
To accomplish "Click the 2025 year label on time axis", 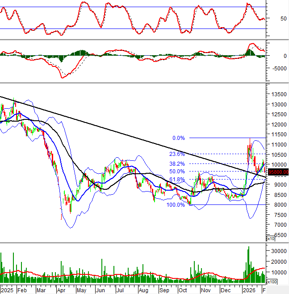I will (7, 289).
